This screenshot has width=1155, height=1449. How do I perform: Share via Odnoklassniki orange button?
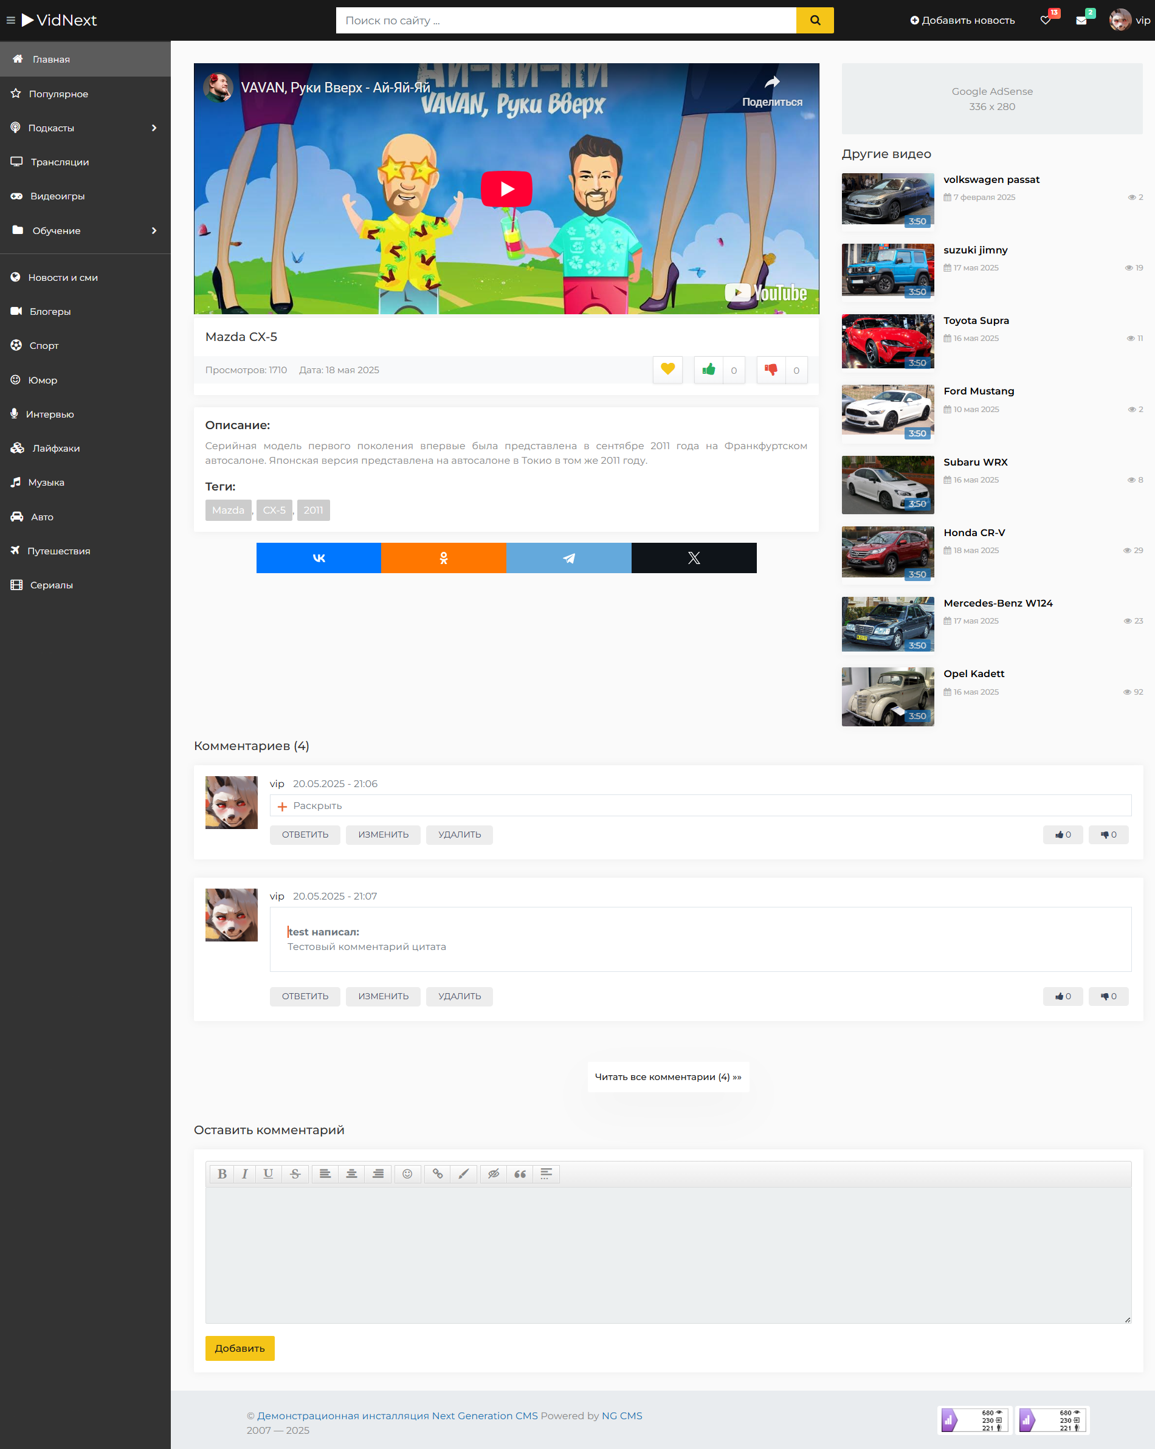tap(444, 558)
